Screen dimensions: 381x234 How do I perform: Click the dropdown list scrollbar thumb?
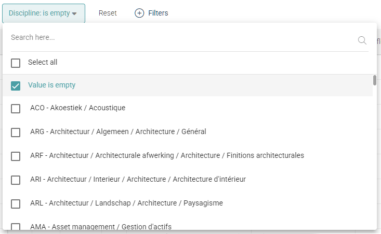tap(375, 80)
